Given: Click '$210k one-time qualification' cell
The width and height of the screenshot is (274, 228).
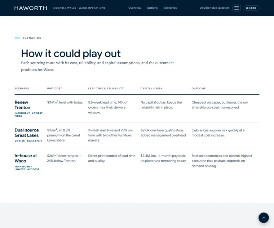Looking at the screenshot, I should [164, 133].
